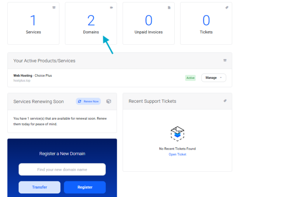Screen dimensions: 300x197
Task: Click the document icon on Unpaid Invoices card
Action: tap(169, 8)
